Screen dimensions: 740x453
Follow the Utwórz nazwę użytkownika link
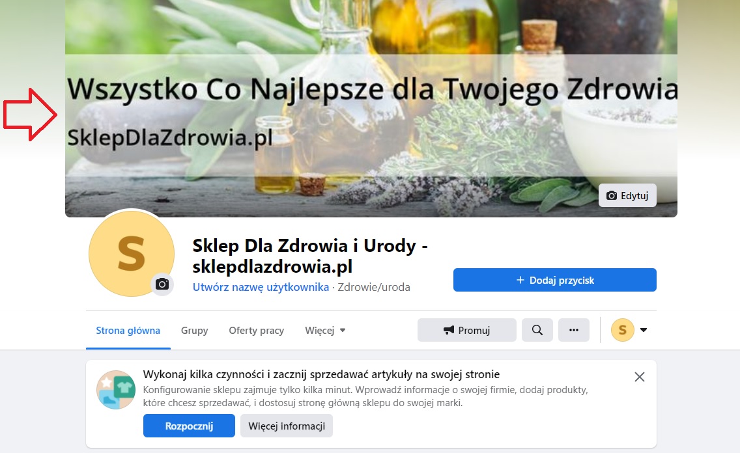[x=261, y=287]
